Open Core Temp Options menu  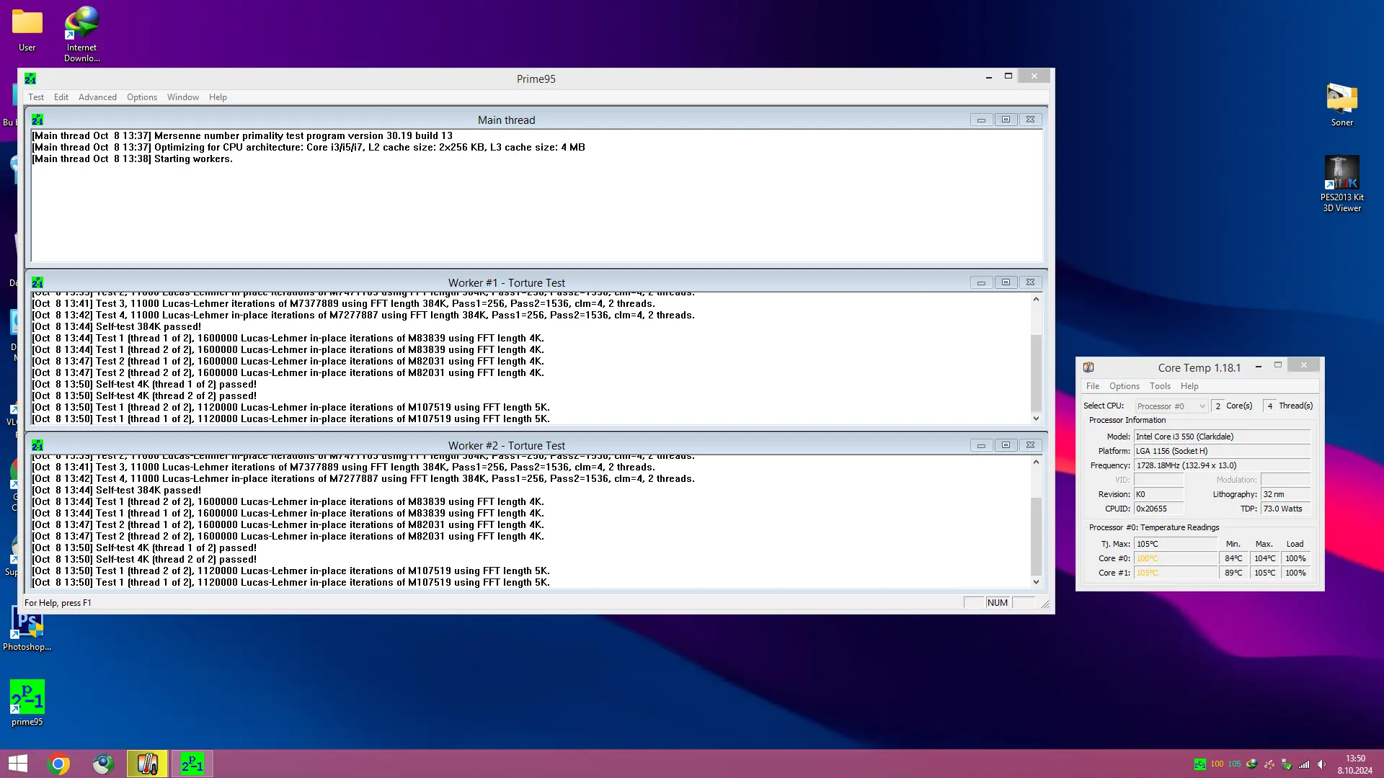pyautogui.click(x=1124, y=386)
